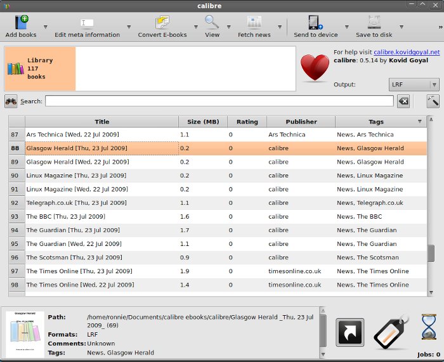The image size is (444, 362).
Task: Click News, Telegraph.co.uk tags cell
Action: pyautogui.click(x=381, y=203)
